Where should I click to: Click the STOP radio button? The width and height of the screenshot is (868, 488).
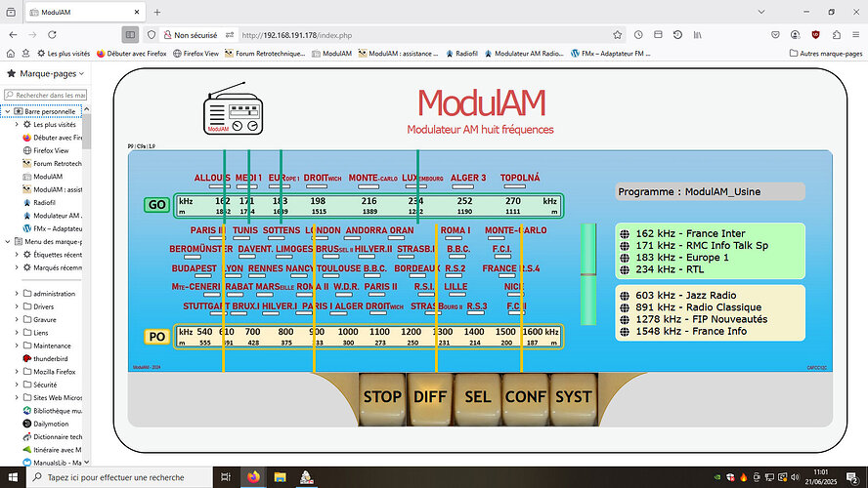pos(382,398)
